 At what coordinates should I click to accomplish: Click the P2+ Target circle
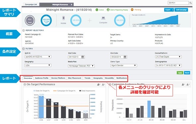(30, 20)
